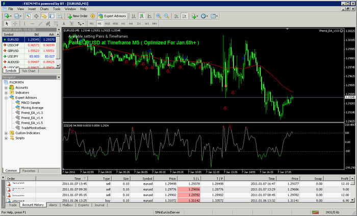Image resolution: width=357 pixels, height=216 pixels.
Task: Close the Market Watch panel
Action: point(59,30)
